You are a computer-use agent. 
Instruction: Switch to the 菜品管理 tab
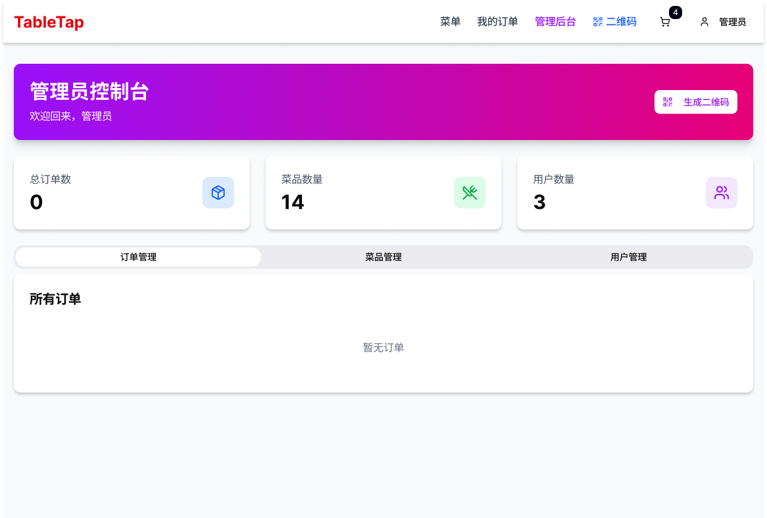[x=383, y=257]
